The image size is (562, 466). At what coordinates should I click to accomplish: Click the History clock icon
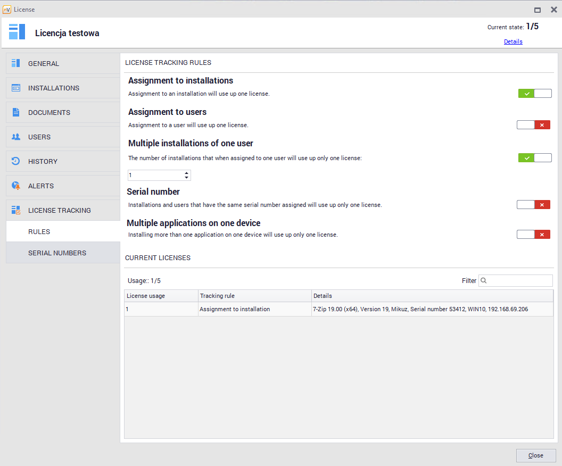point(16,161)
